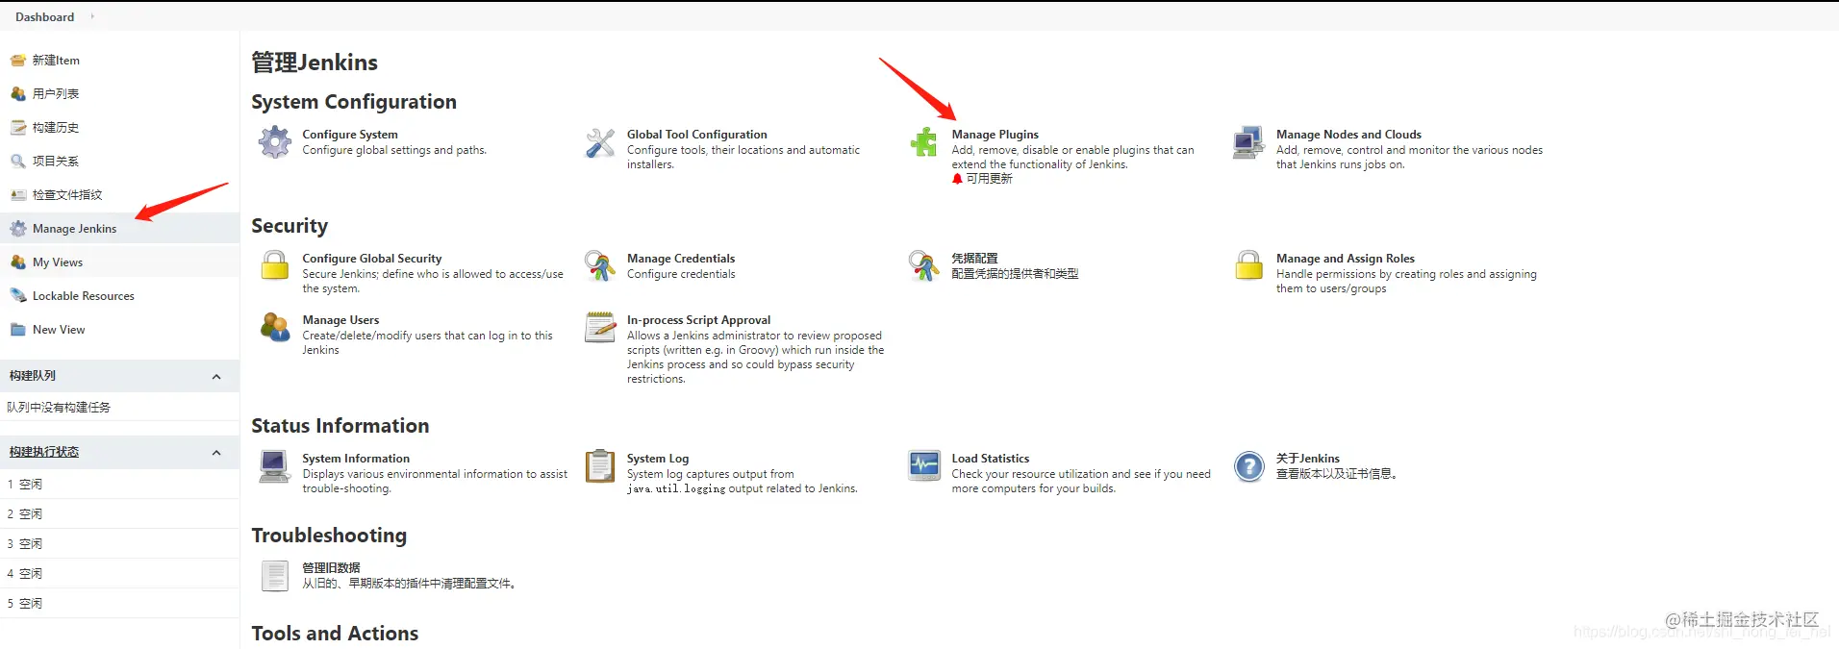Image resolution: width=1839 pixels, height=649 pixels.
Task: Open In-process Script Approval link
Action: coord(698,320)
